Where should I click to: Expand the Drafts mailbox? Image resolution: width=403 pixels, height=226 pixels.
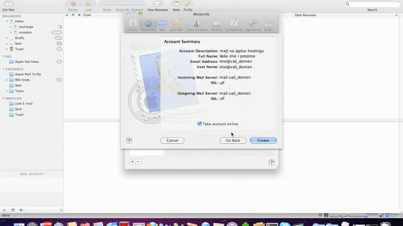point(7,38)
